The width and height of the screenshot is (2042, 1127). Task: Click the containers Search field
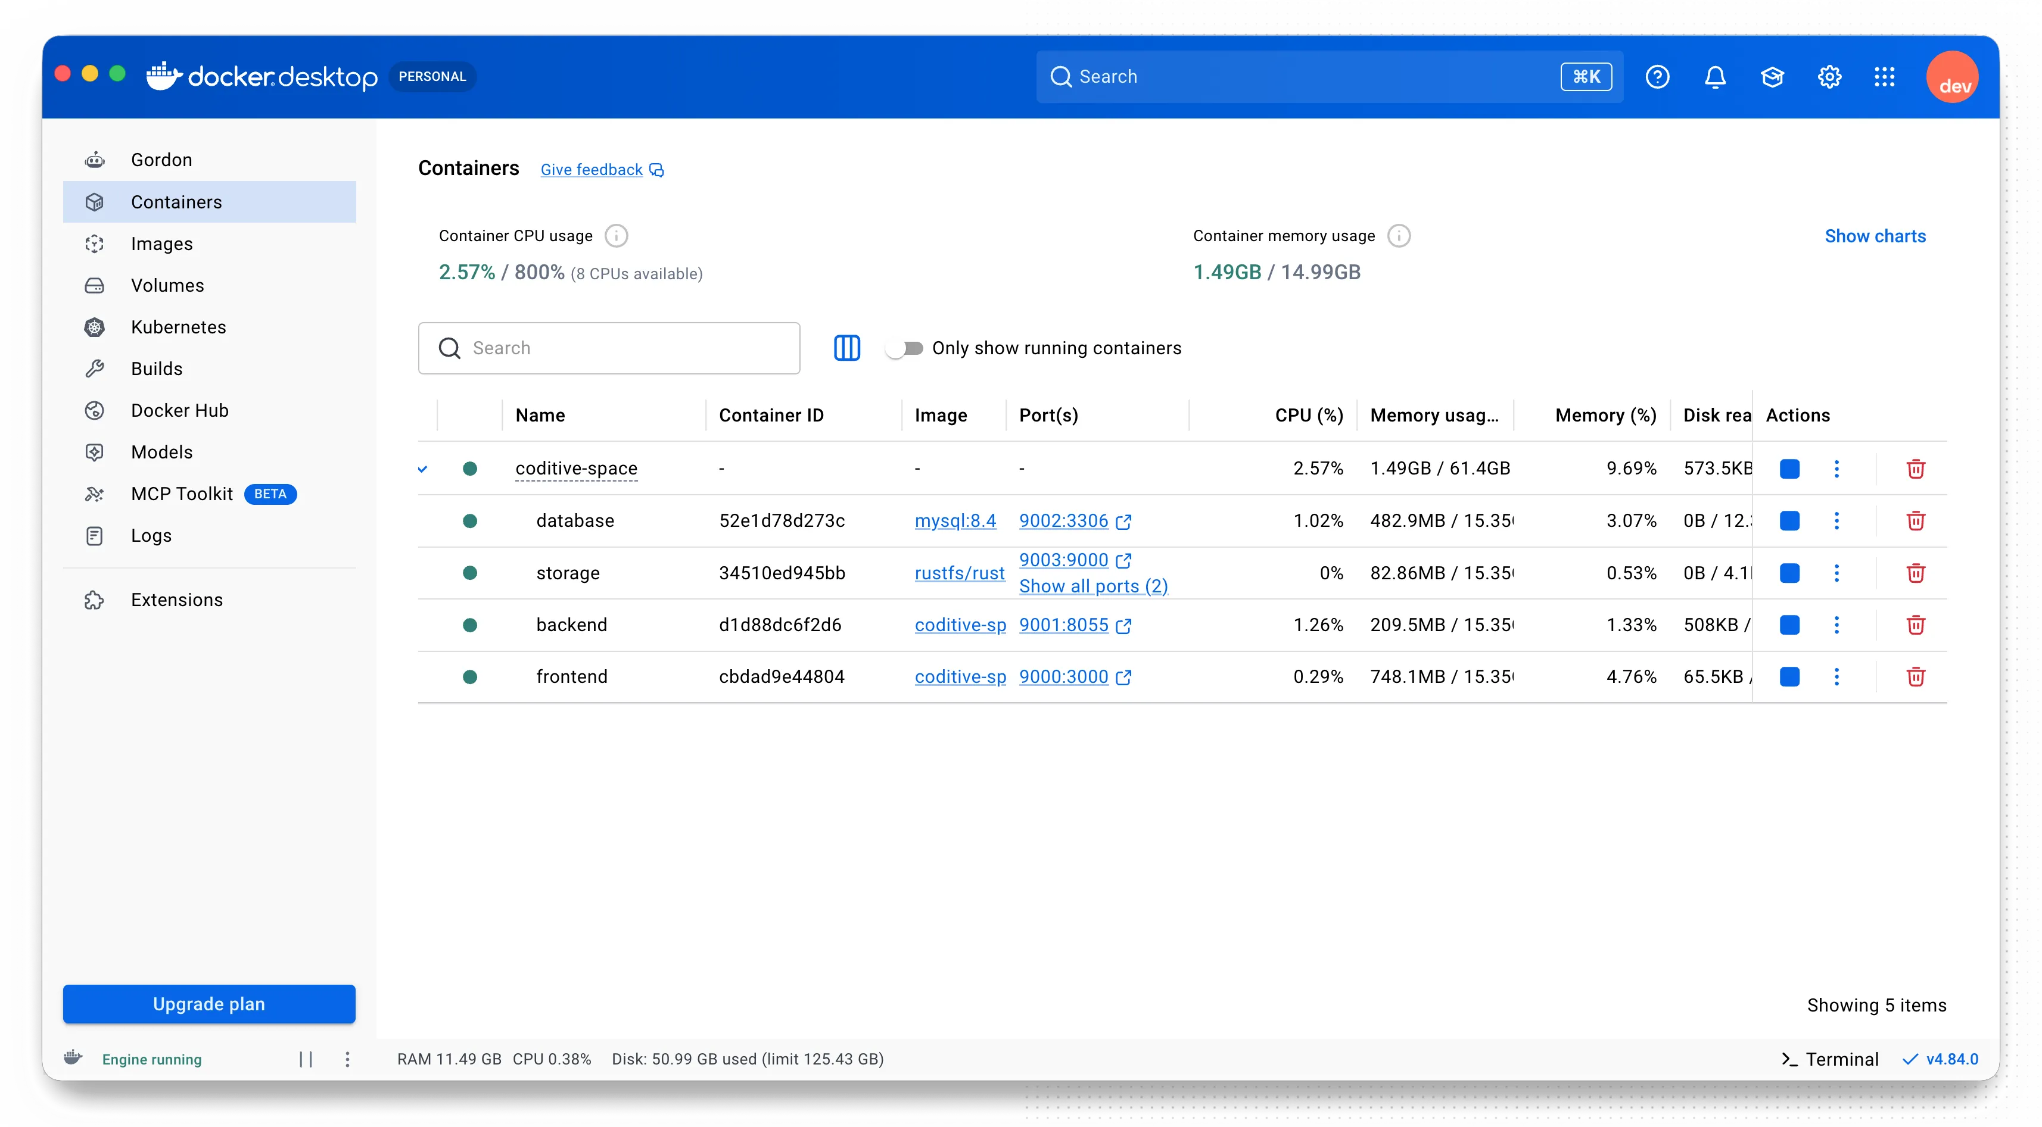[x=609, y=348]
